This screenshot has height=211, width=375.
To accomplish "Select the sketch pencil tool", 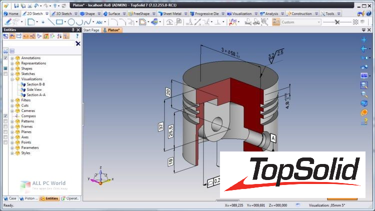I will coord(8,22).
